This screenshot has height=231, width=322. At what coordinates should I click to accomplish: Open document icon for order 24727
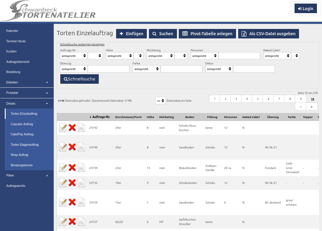tap(81, 221)
